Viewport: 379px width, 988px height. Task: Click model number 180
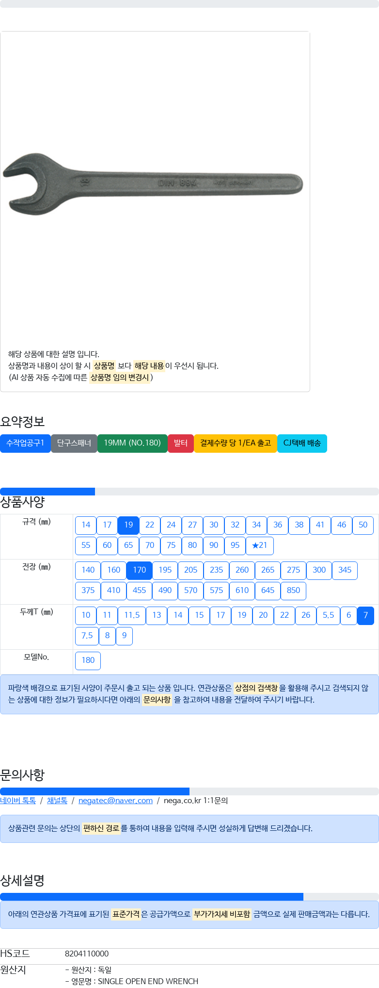[88, 660]
